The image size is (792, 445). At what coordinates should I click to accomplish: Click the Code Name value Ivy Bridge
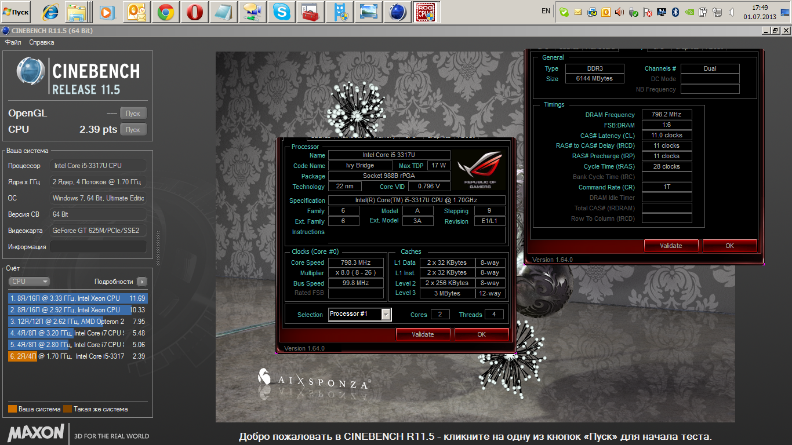(x=360, y=166)
